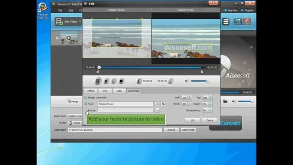This screenshot has width=293, height=165.
Task: Select the Text watermark radio button
Action: tap(86, 104)
